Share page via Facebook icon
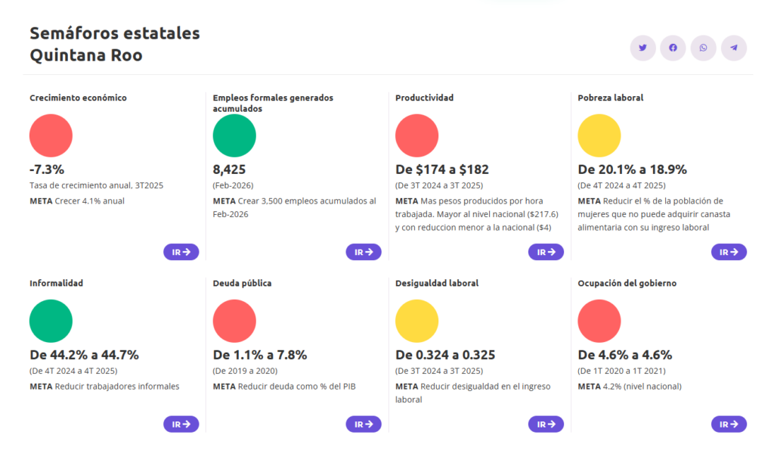 coord(673,48)
